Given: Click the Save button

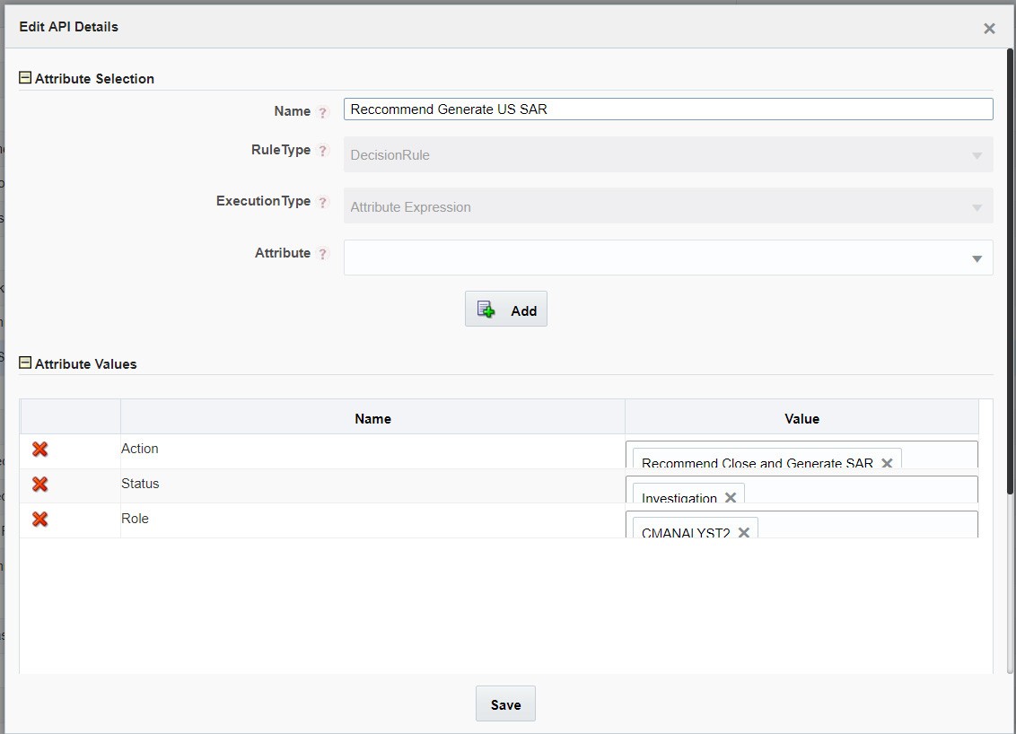Looking at the screenshot, I should [505, 703].
